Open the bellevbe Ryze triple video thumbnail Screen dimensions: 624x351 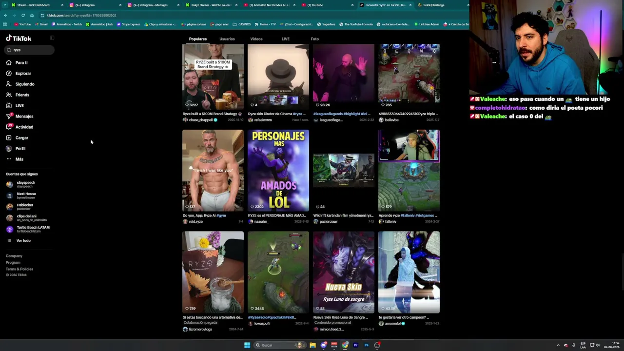(x=409, y=76)
